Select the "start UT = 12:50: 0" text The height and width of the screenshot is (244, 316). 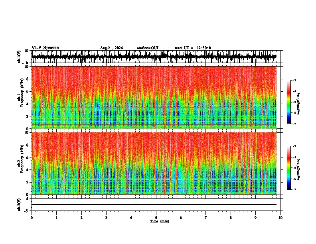[x=193, y=48]
